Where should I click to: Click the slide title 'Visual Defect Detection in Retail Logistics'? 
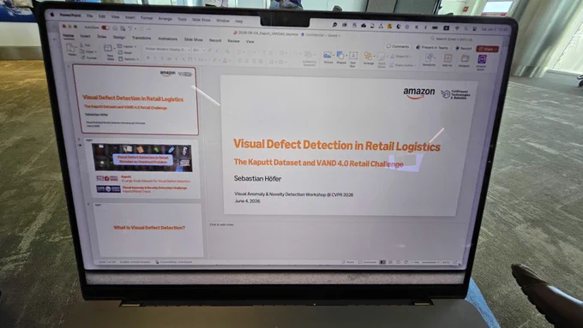pos(337,146)
